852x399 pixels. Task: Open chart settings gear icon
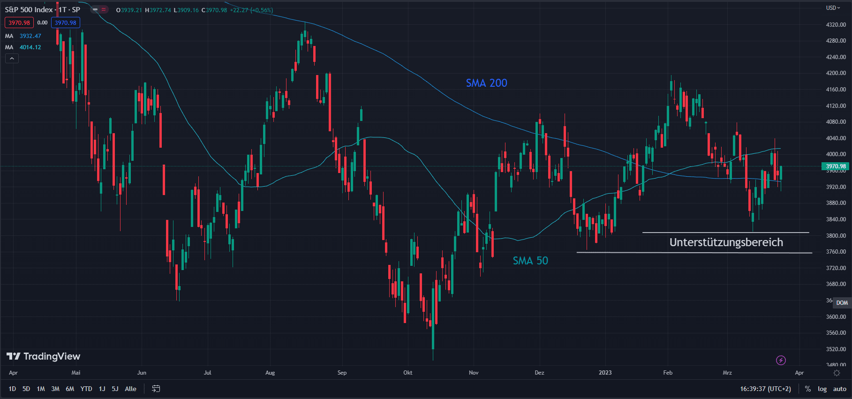pos(837,373)
